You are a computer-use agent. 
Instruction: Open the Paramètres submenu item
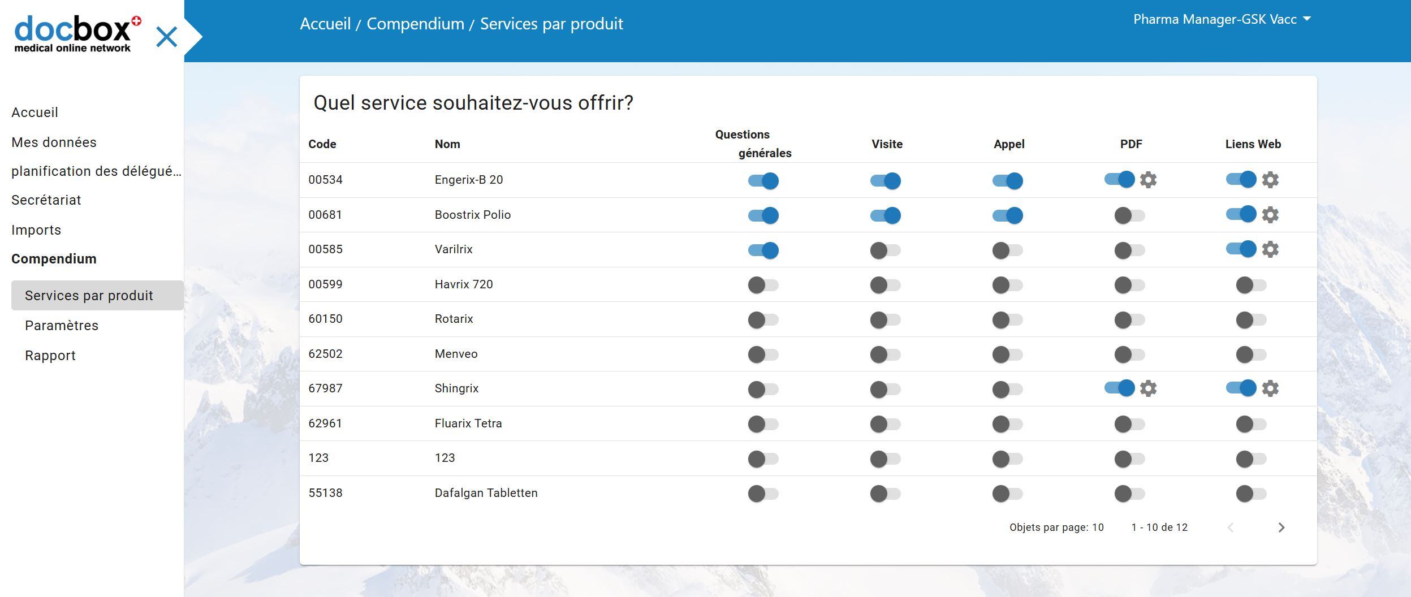[x=62, y=326]
